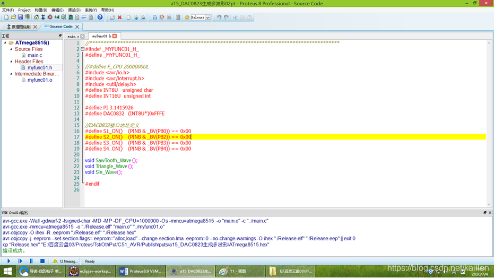Image resolution: width=494 pixels, height=278 pixels.
Task: Click the red X remove icon in the toolbar
Action: pos(120,18)
